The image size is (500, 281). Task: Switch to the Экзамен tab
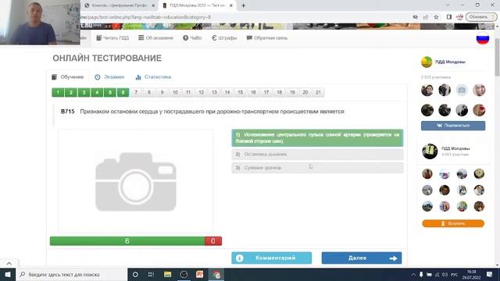click(109, 77)
